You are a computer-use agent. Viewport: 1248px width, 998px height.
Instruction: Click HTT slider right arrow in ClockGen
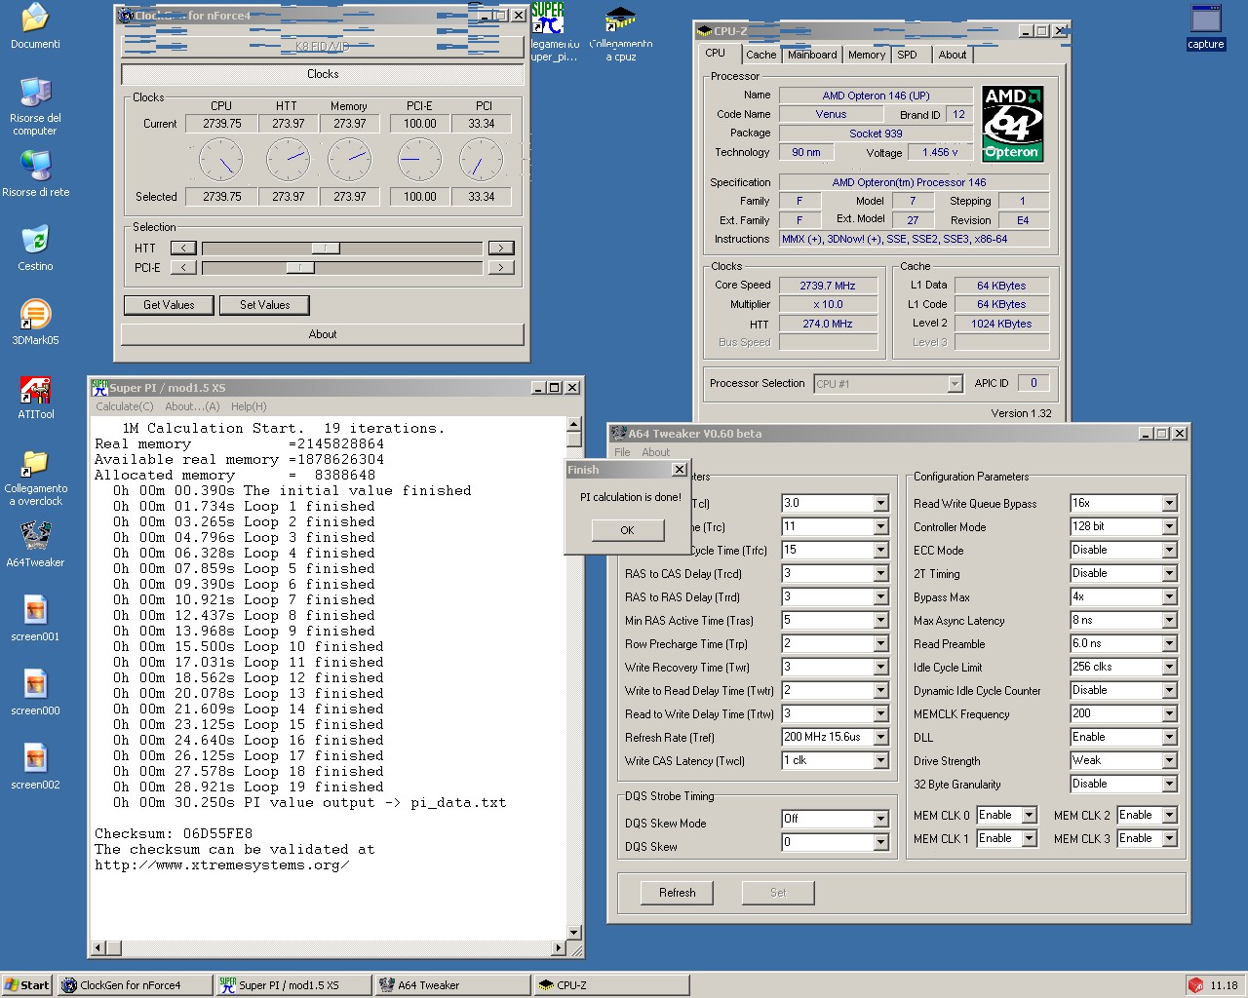(x=501, y=248)
